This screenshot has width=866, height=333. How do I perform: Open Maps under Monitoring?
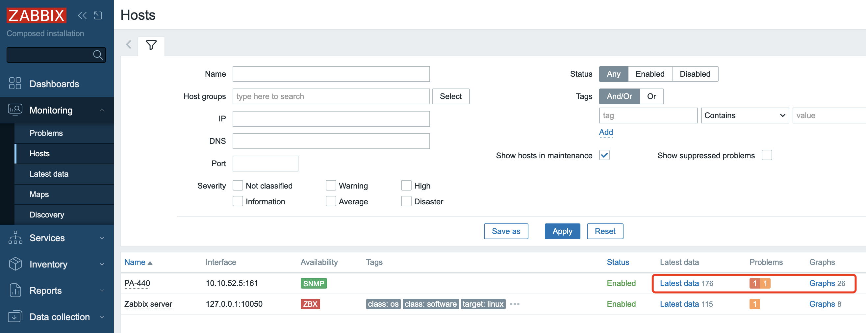(x=64, y=194)
